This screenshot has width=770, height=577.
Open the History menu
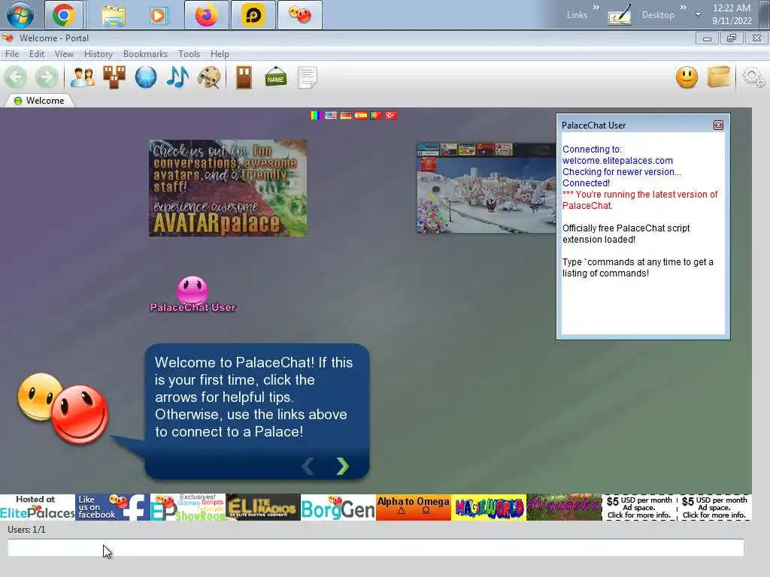tap(99, 54)
